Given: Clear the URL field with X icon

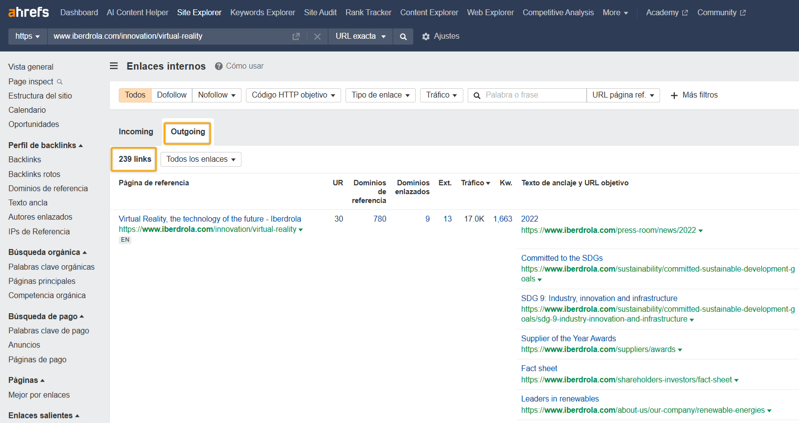Looking at the screenshot, I should (x=318, y=36).
